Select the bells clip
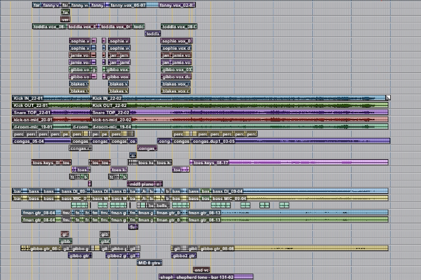The width and height of the screenshot is (421, 280). point(161,205)
